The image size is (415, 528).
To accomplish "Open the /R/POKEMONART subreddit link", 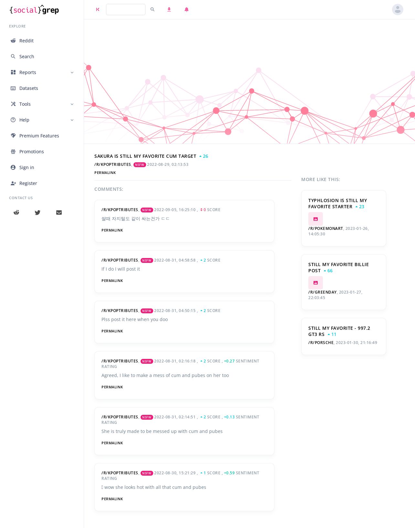I will pos(325,229).
